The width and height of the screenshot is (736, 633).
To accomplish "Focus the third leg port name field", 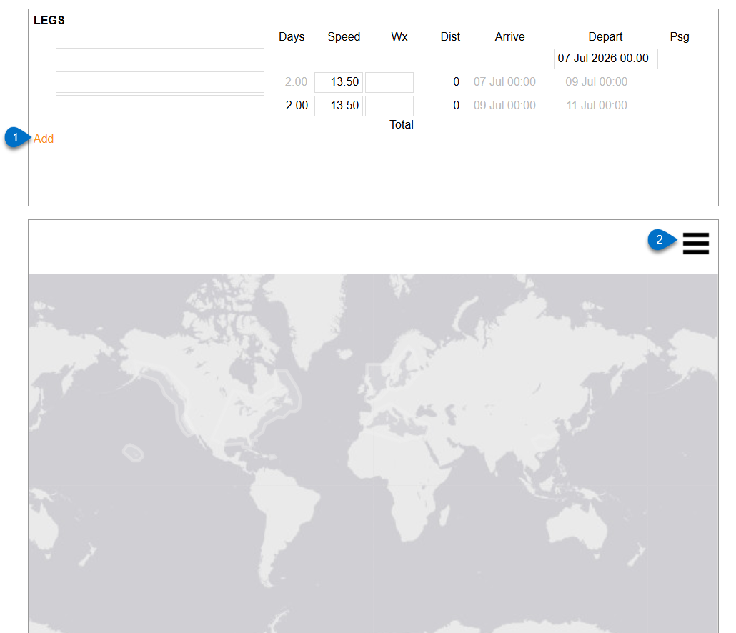I will [x=159, y=106].
